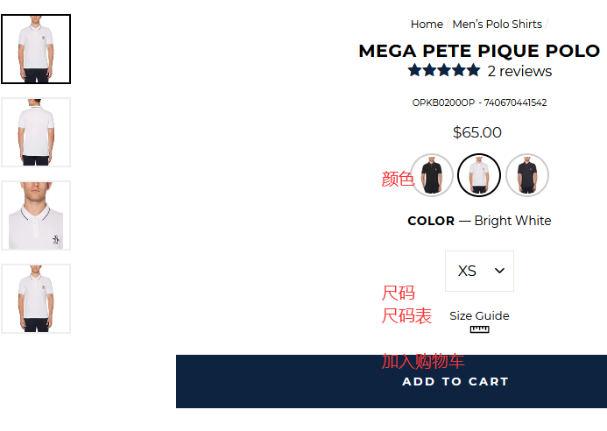Open the 2 reviews link
Image resolution: width=607 pixels, height=431 pixels.
pos(519,71)
